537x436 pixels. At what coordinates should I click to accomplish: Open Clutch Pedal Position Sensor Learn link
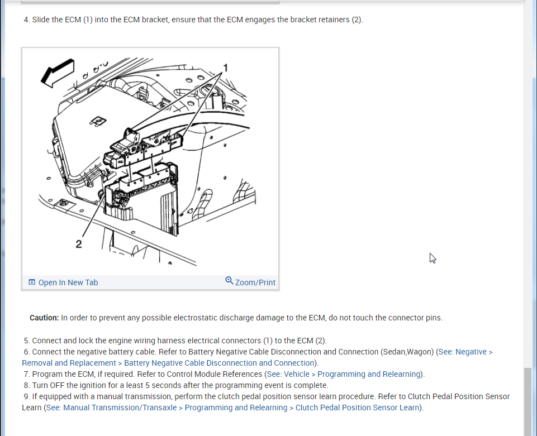(233, 408)
